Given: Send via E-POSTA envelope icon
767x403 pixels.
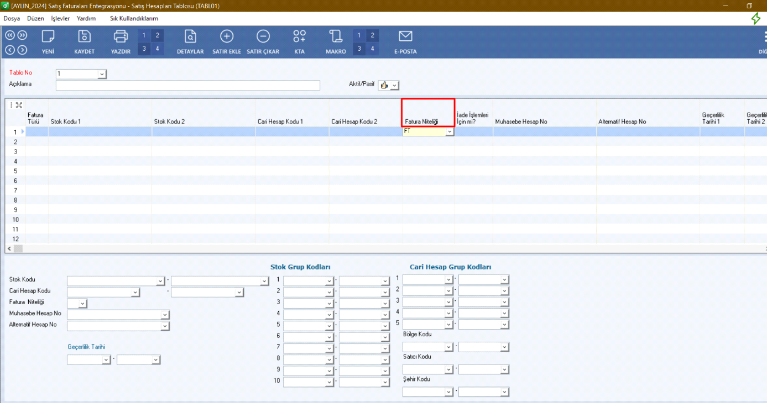Looking at the screenshot, I should tap(405, 37).
